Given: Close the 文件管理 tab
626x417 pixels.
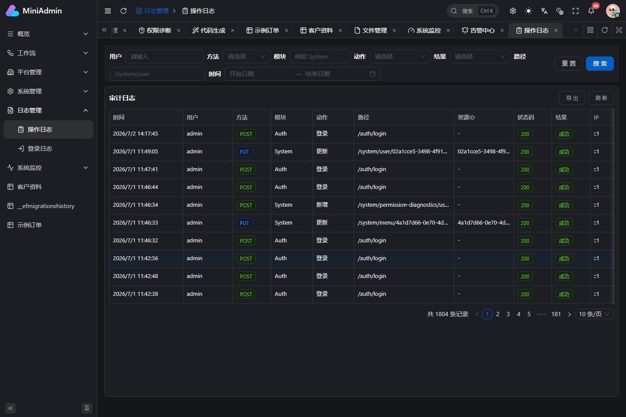Looking at the screenshot, I should (394, 30).
